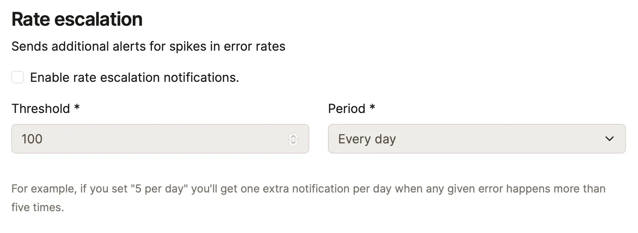
Task: Click the 'Rate escalation' section heading
Action: 77,19
